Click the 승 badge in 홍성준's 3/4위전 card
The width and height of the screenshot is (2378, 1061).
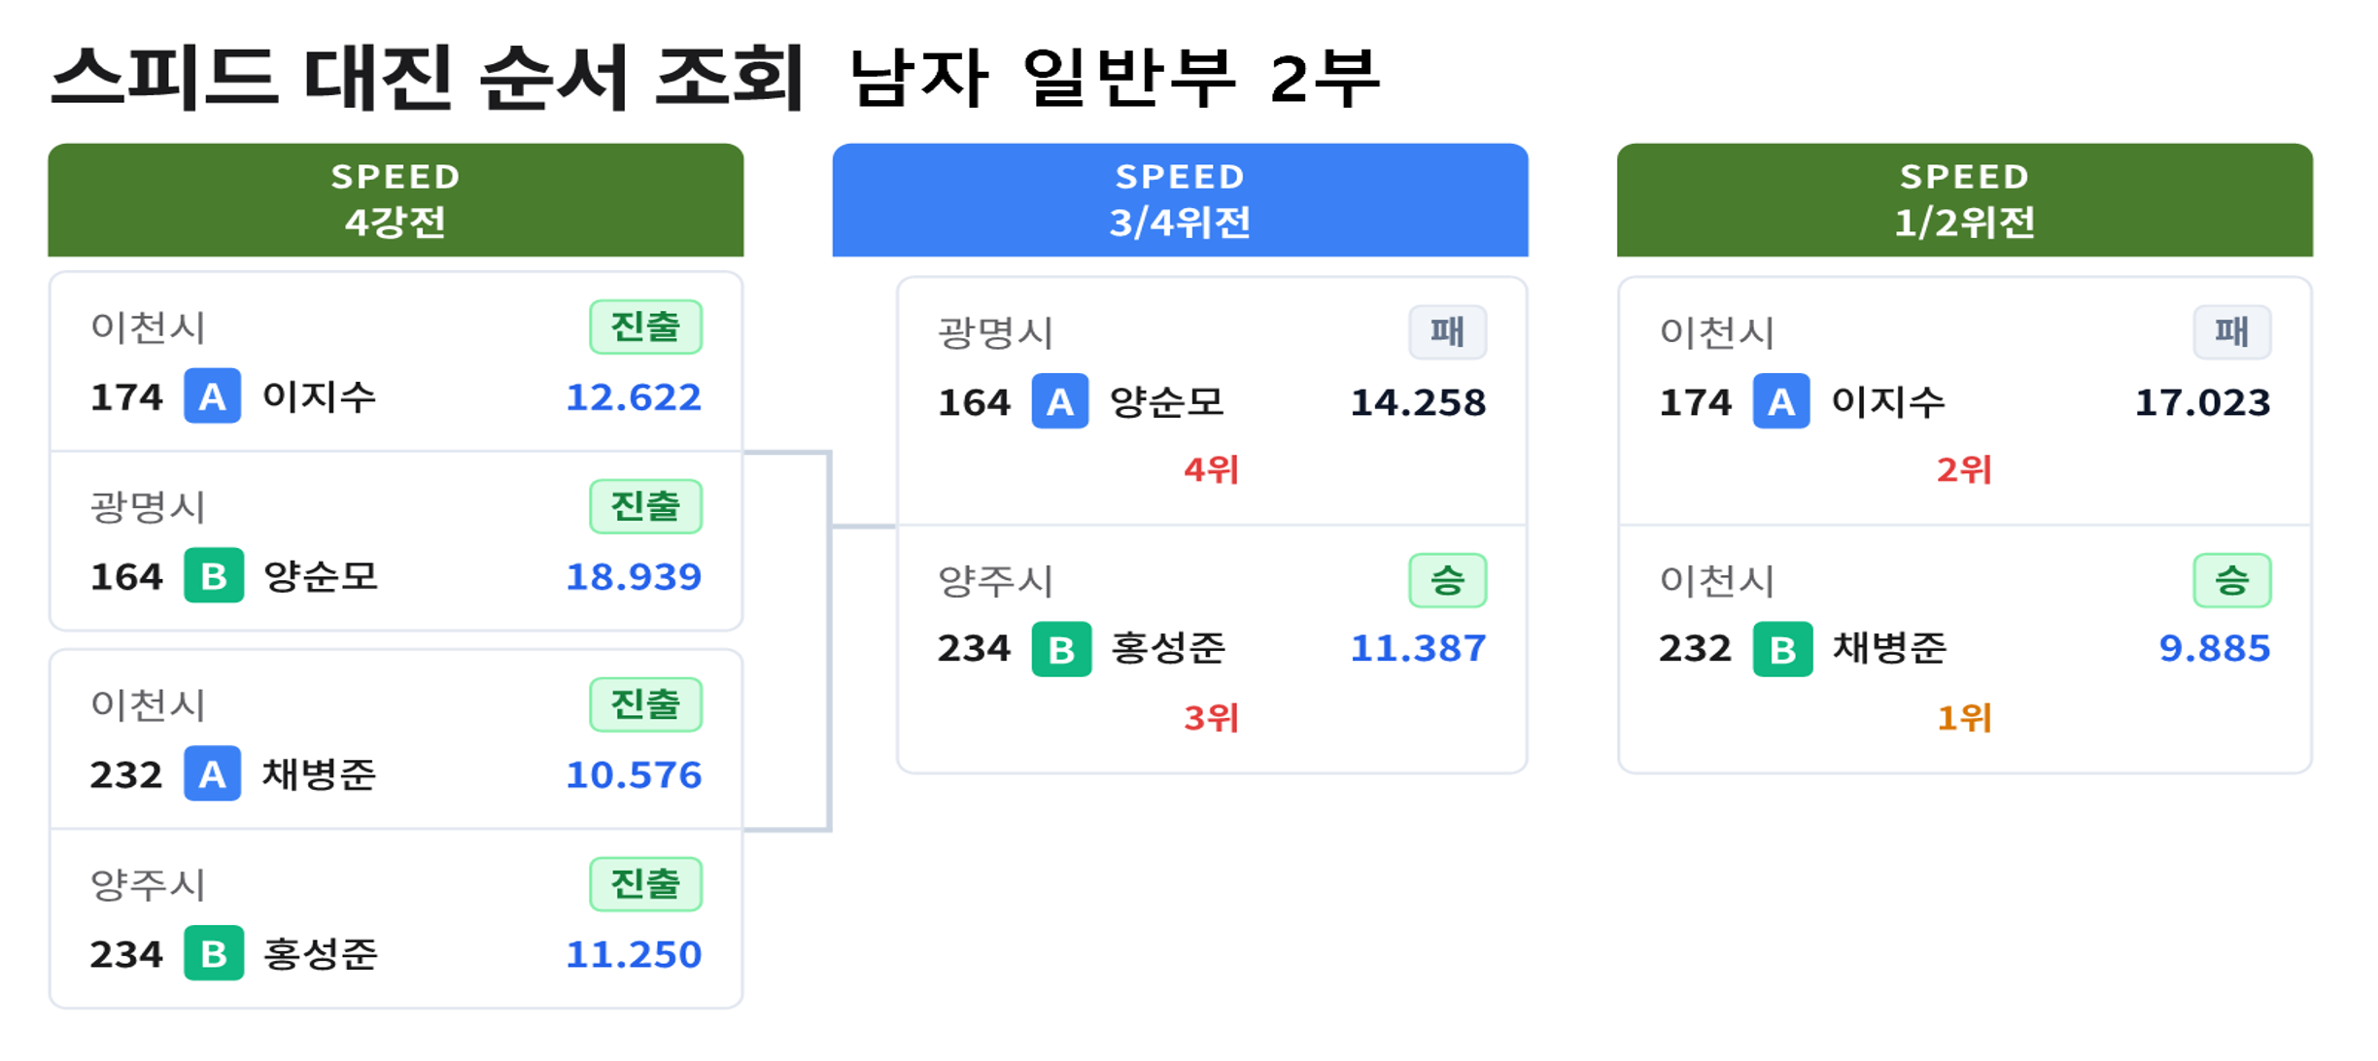click(1447, 581)
